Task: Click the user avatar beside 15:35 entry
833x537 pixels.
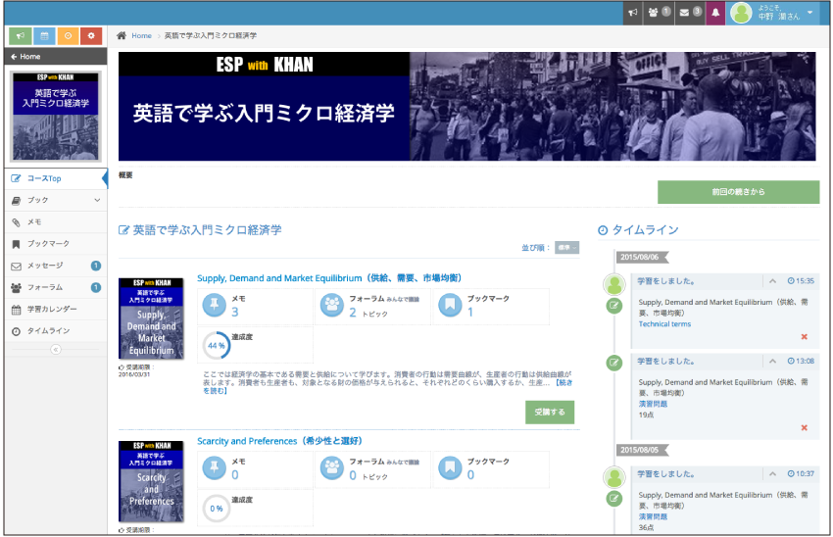Action: coord(614,285)
